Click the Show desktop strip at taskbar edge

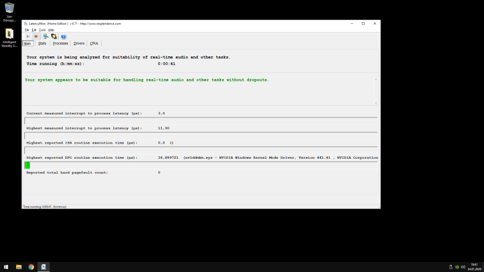(x=483, y=267)
